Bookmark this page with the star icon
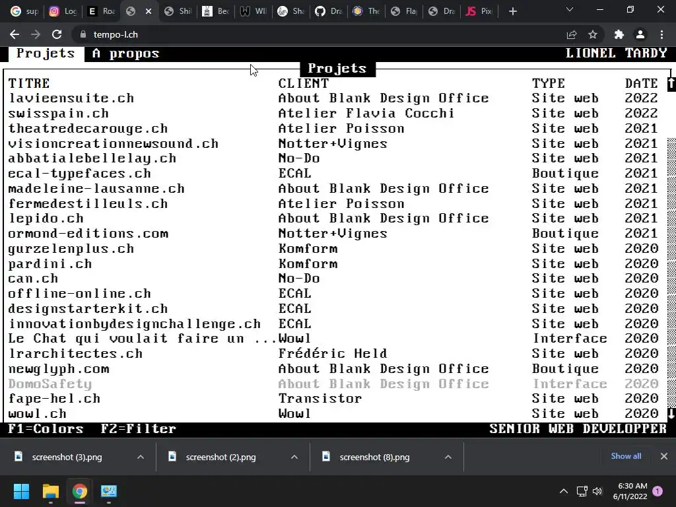The image size is (676, 507). (593, 34)
